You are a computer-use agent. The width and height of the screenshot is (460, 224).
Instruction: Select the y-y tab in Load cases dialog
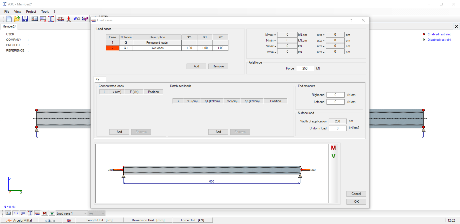coord(100,79)
